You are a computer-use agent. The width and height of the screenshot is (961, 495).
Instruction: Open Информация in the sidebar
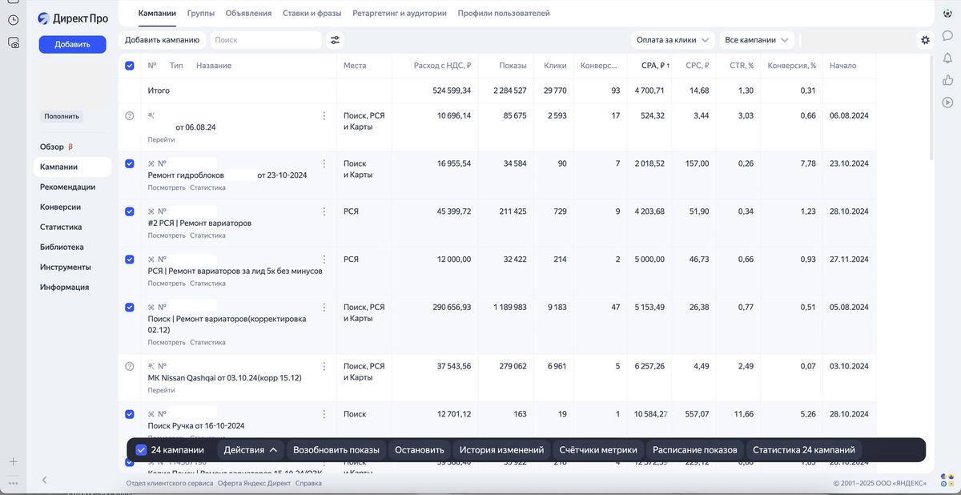[64, 287]
